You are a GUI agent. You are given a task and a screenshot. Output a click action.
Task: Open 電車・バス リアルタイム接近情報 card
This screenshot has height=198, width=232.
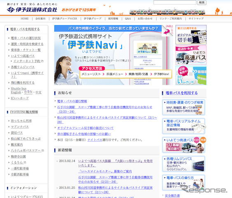coord(184,126)
